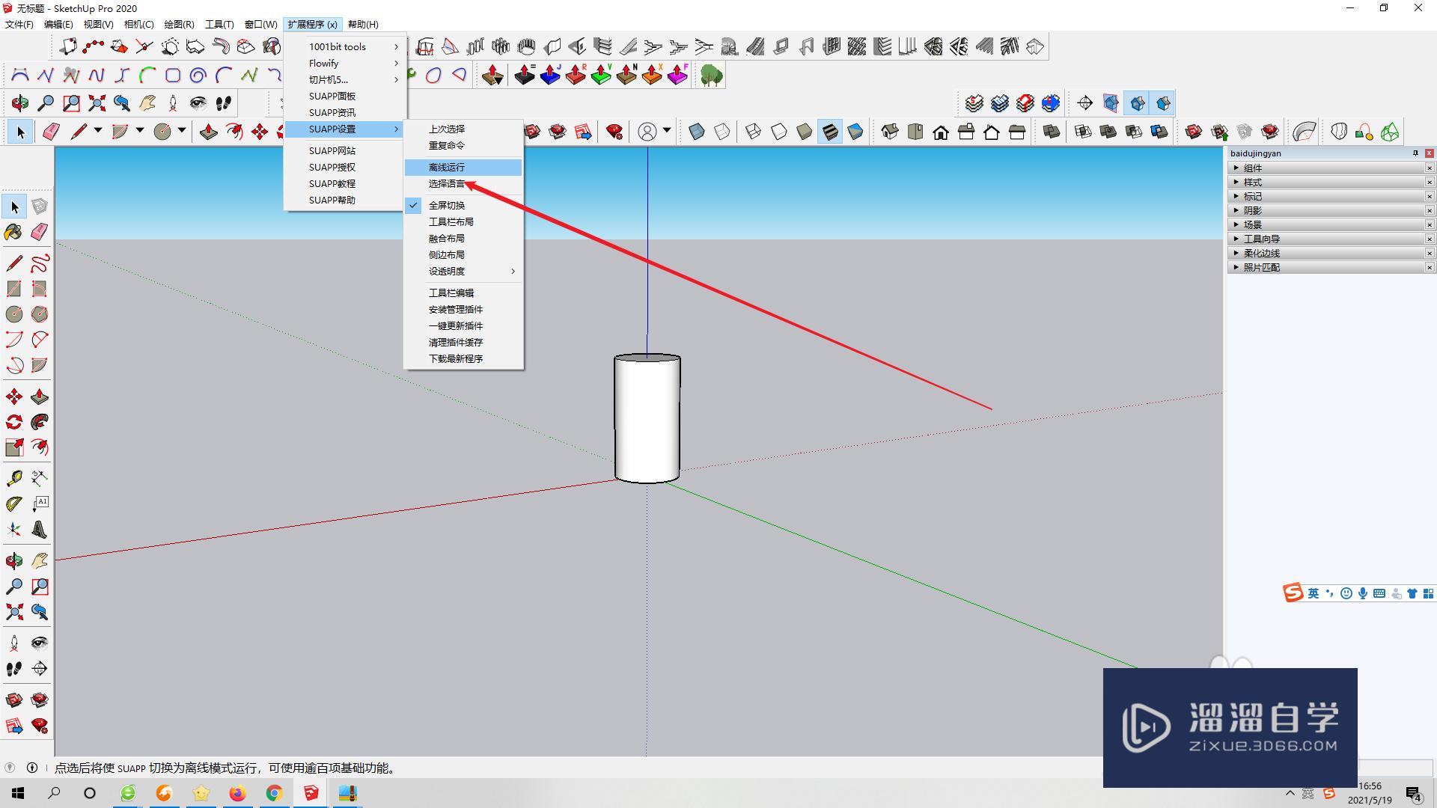Open dropdown arrow beside account icon
This screenshot has width=1437, height=808.
[666, 131]
